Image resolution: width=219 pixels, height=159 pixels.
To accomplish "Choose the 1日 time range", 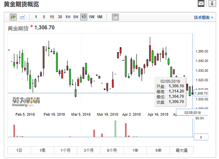I will tap(19, 150).
